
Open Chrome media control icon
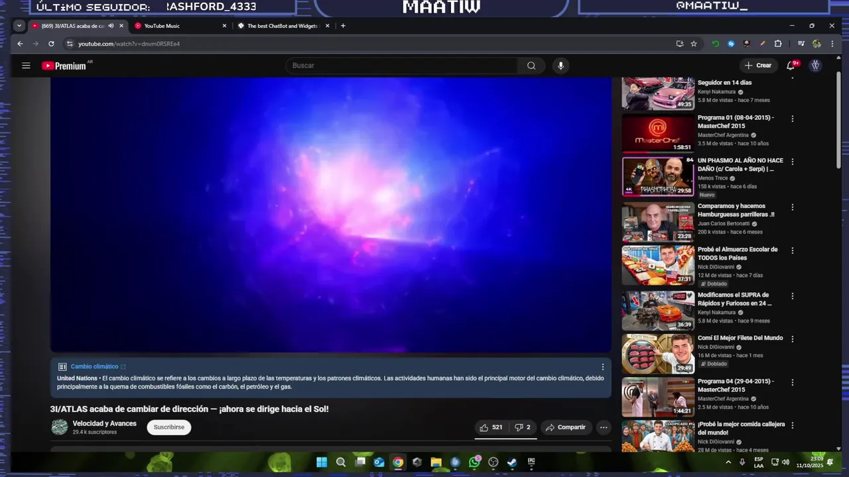(801, 44)
